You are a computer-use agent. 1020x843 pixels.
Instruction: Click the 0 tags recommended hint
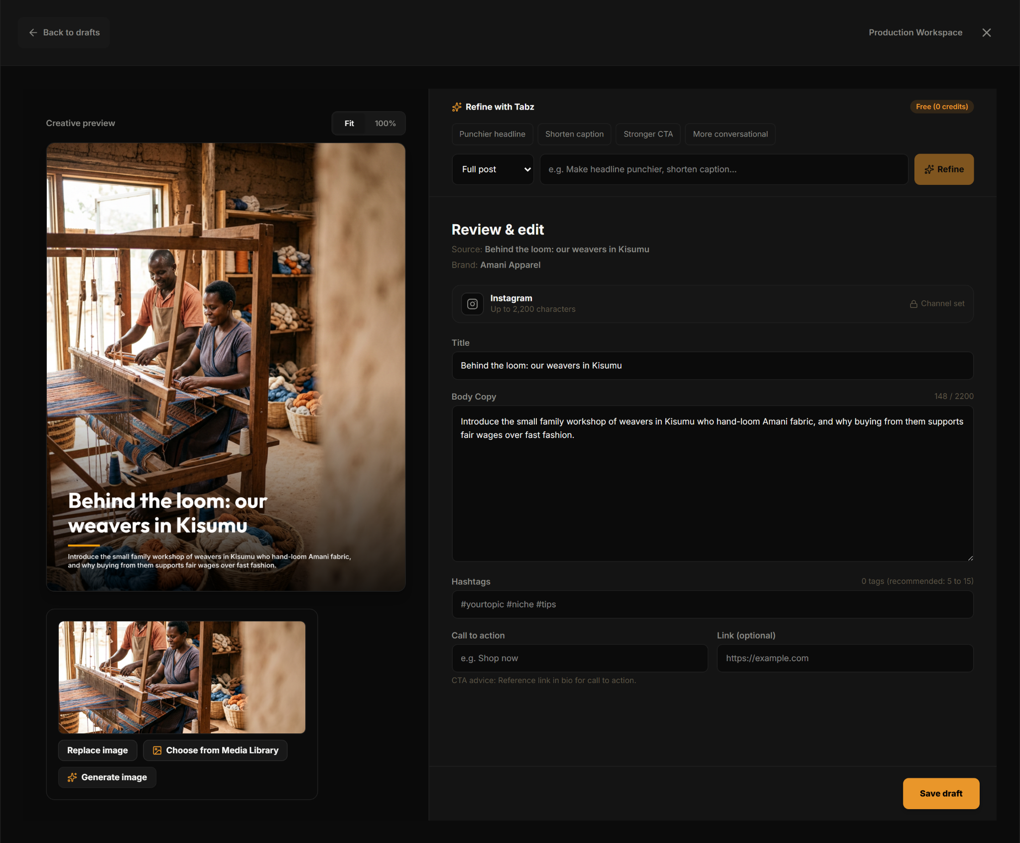tap(917, 581)
